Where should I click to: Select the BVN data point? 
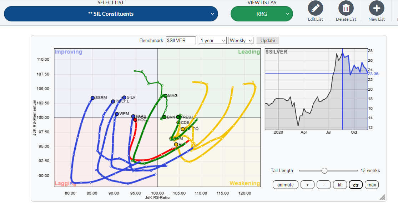coord(164,117)
